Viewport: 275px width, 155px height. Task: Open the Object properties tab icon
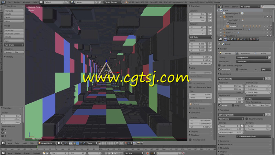point(238,39)
